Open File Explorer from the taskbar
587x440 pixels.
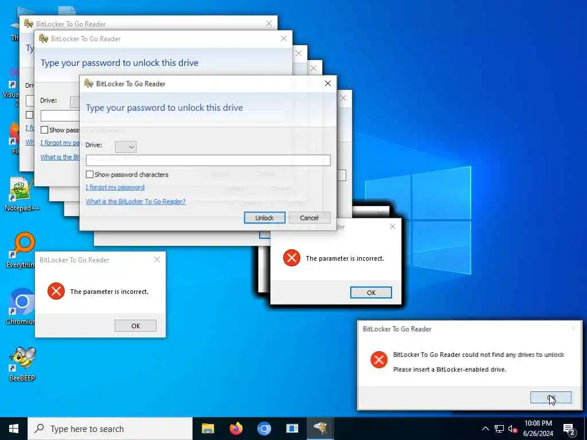pyautogui.click(x=208, y=429)
